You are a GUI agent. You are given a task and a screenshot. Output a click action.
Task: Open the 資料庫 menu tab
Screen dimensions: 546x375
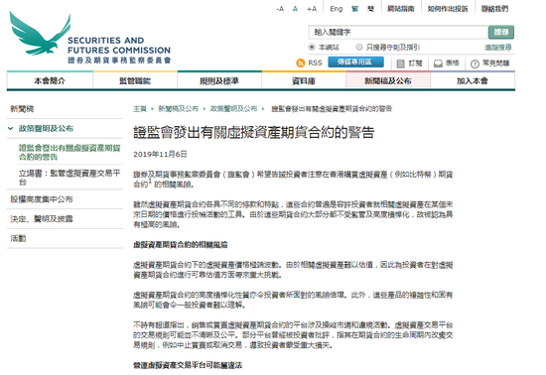(304, 80)
